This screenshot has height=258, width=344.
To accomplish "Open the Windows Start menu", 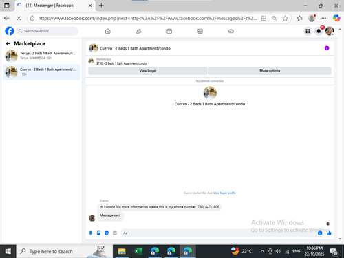I will point(8,251).
